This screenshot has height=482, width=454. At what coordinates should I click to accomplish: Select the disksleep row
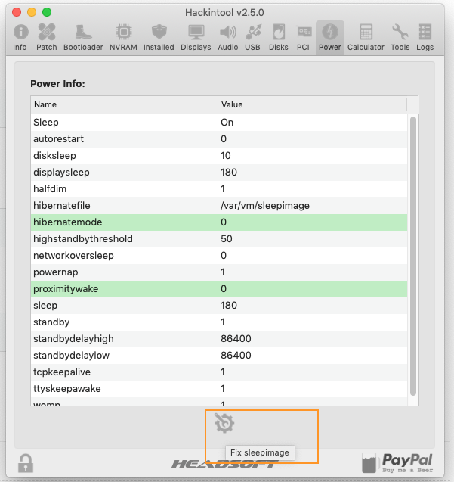click(x=219, y=156)
